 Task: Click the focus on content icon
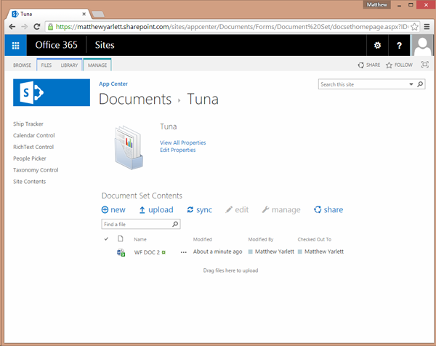[x=424, y=65]
